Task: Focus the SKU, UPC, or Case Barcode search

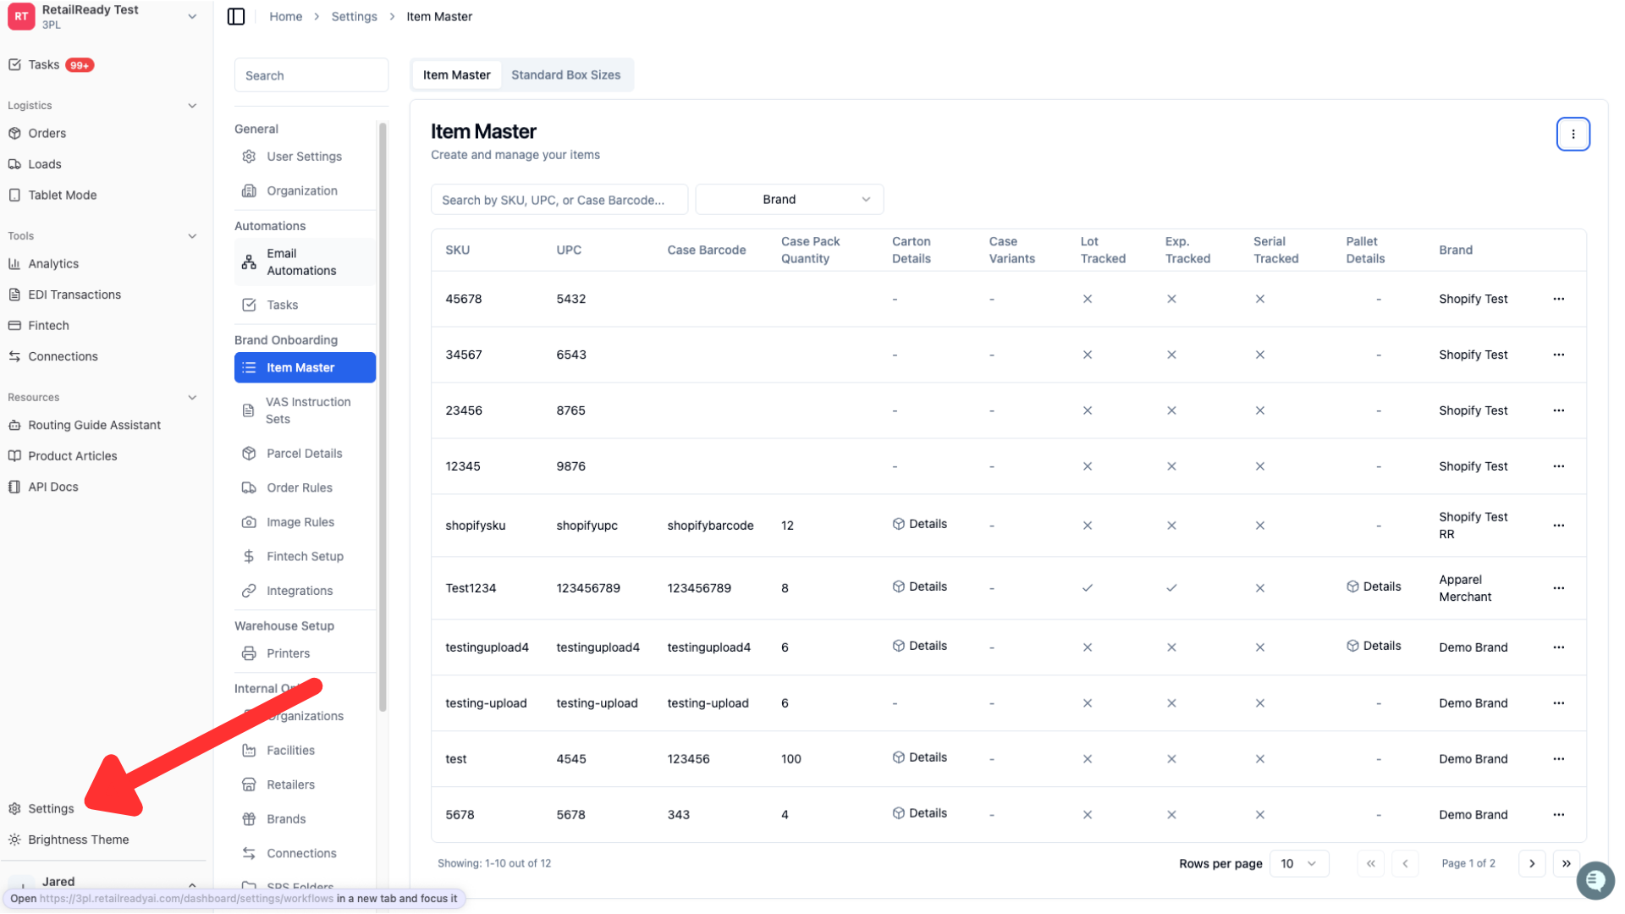Action: 559,200
